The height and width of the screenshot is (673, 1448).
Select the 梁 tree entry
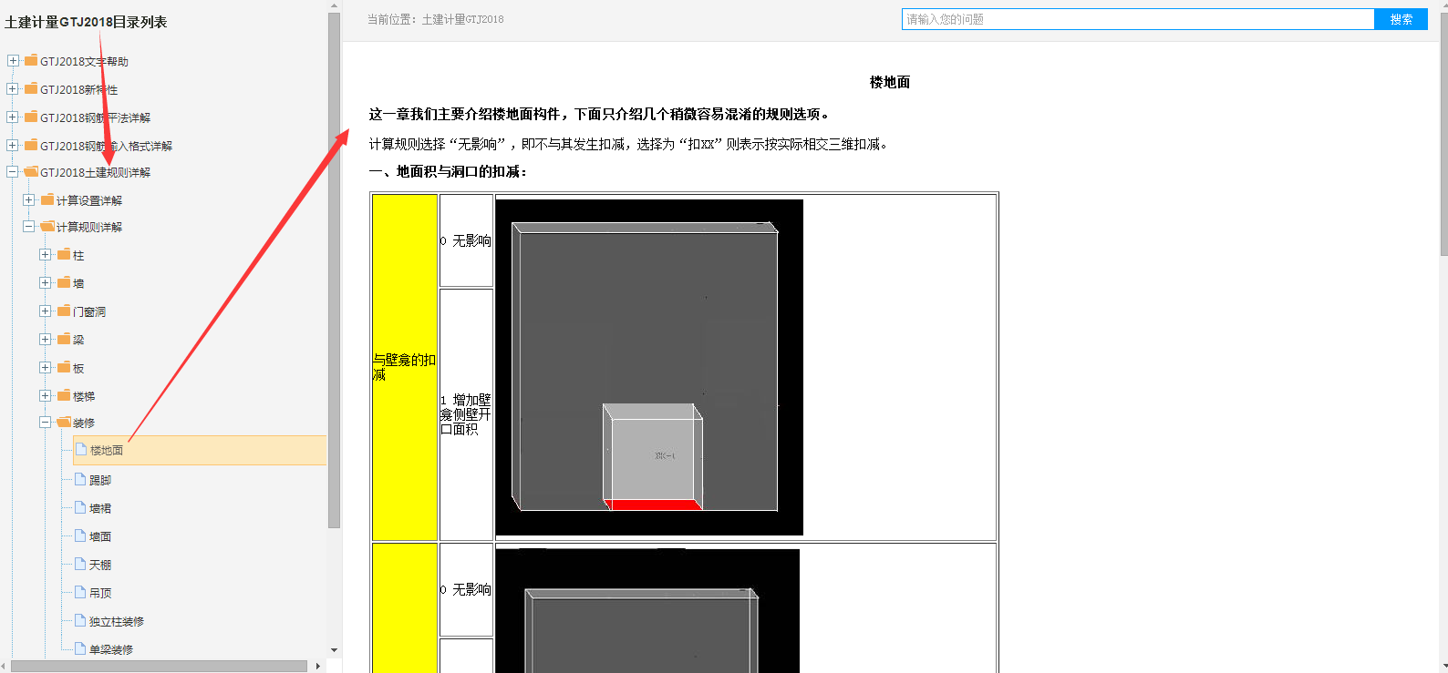78,340
